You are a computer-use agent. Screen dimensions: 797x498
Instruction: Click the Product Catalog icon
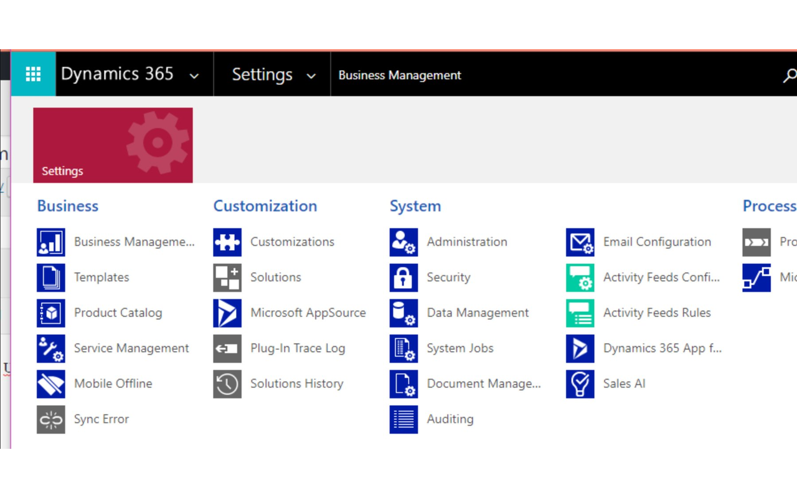(50, 313)
